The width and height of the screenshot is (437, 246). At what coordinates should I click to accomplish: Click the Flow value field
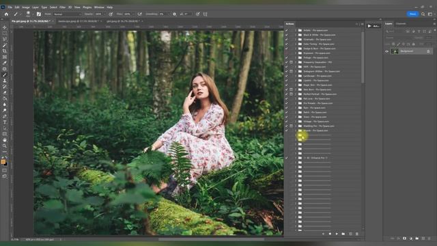click(128, 14)
